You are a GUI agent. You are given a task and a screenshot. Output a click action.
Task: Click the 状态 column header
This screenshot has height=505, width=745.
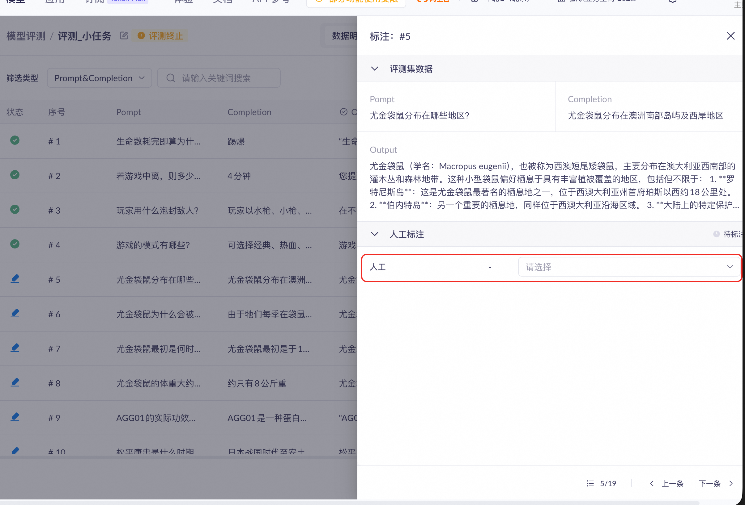pos(15,112)
